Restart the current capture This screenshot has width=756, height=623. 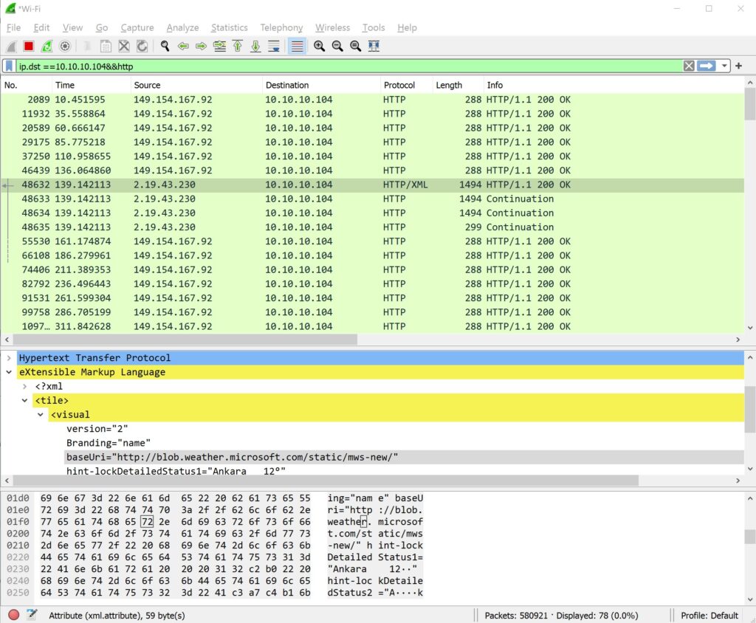click(x=47, y=47)
